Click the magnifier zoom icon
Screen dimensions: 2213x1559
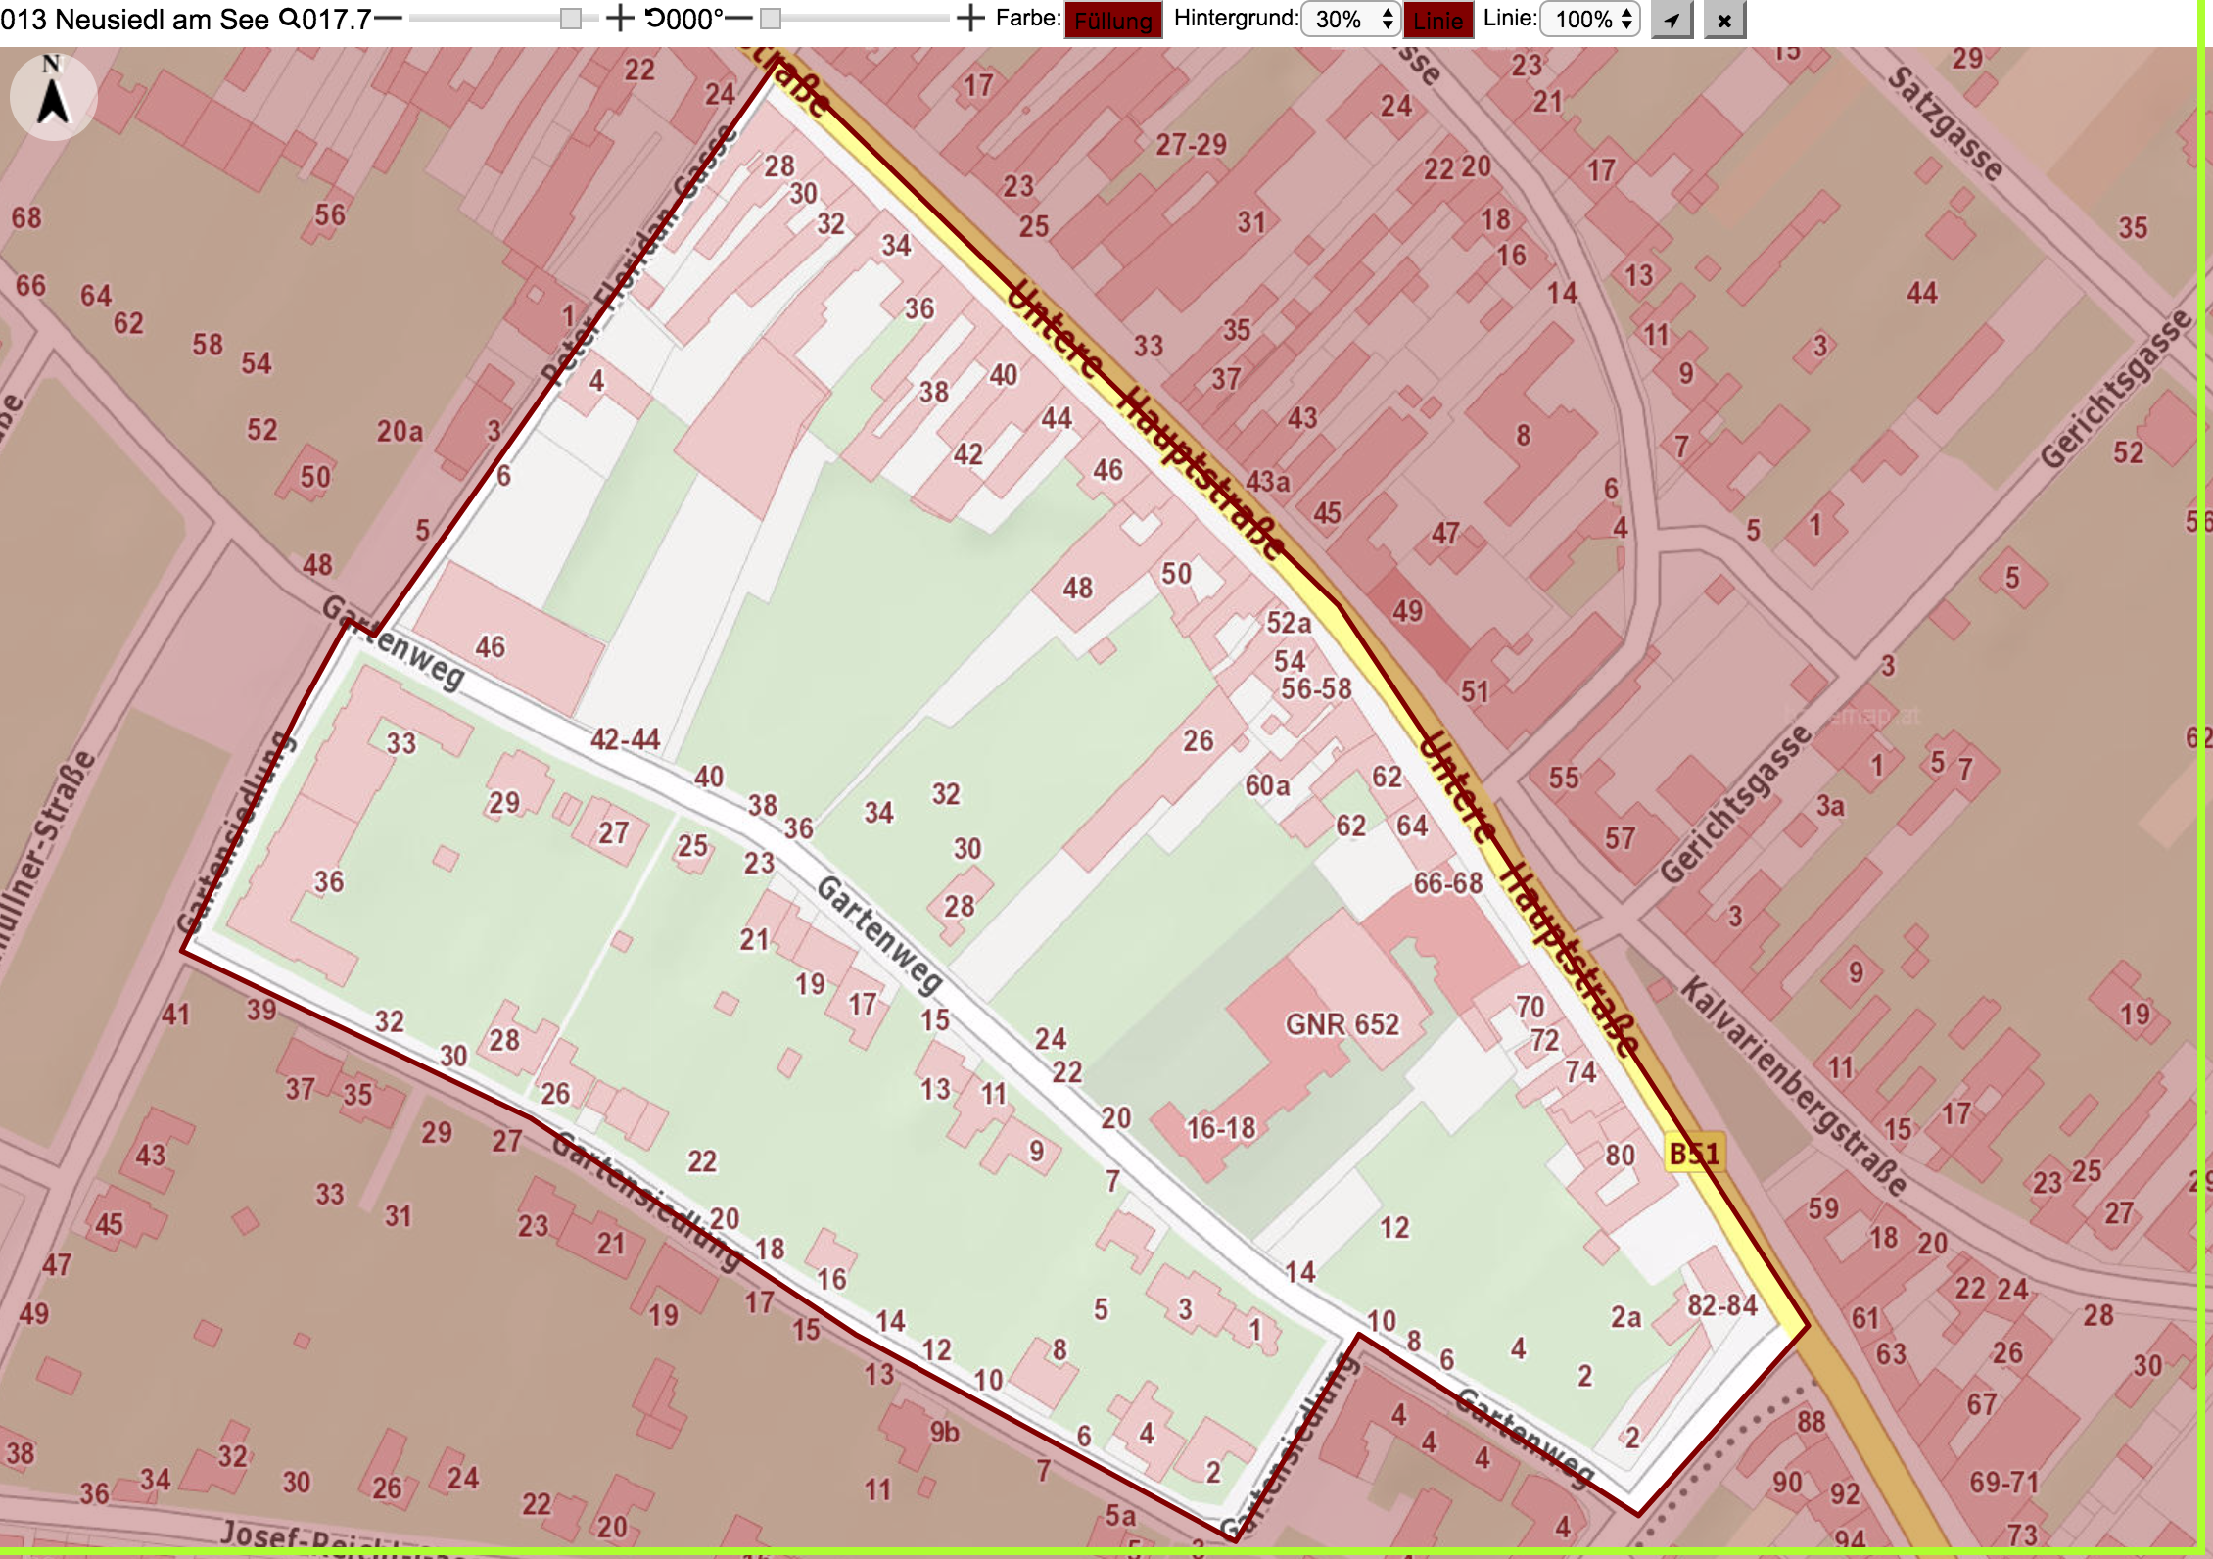click(290, 19)
